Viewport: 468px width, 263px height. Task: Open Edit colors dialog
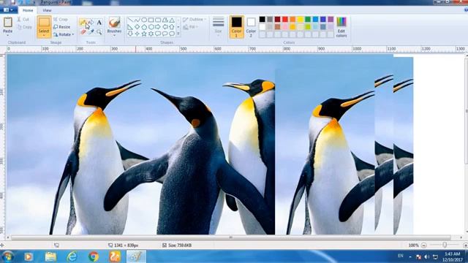pos(341,27)
